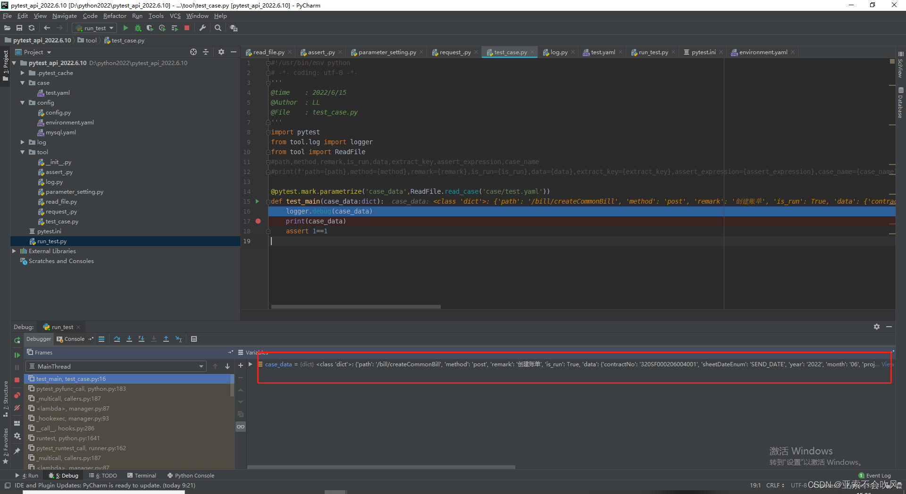
Task: Run the run_test configuration with green play icon
Action: 126,28
